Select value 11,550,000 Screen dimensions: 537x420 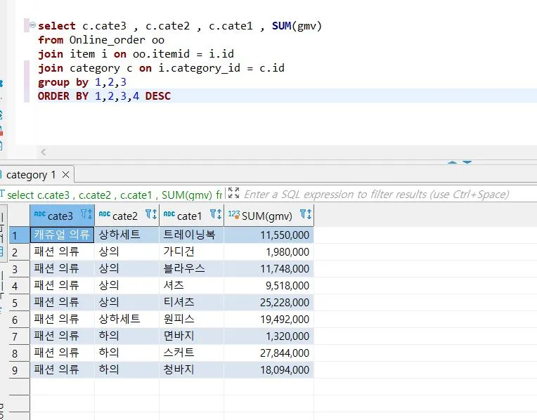click(x=268, y=235)
